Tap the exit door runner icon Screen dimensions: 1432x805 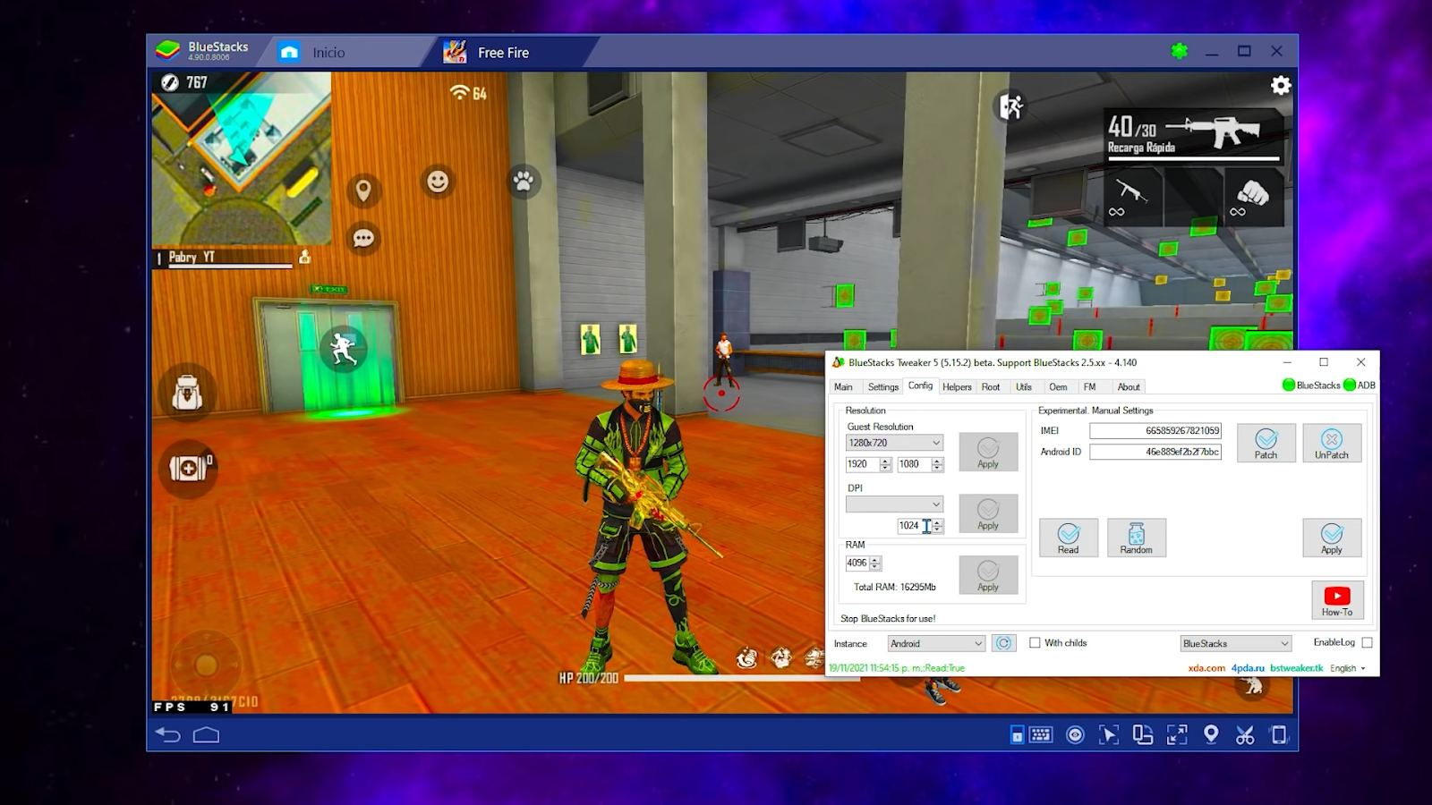[x=1011, y=107]
